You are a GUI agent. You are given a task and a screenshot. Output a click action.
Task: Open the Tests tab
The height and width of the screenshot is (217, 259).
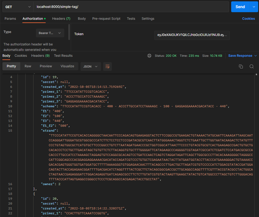(131, 19)
